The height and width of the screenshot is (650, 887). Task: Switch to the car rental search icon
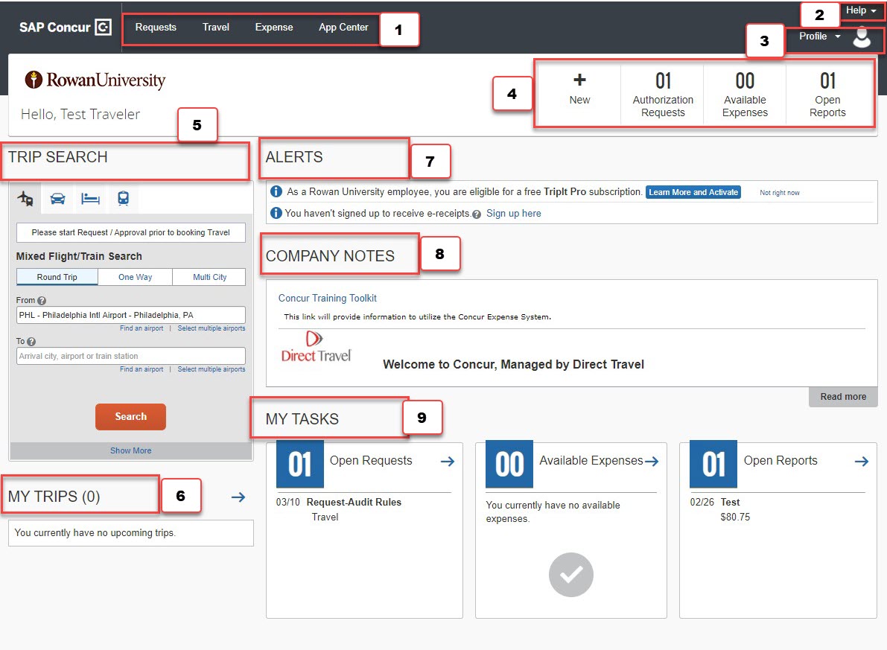click(57, 199)
